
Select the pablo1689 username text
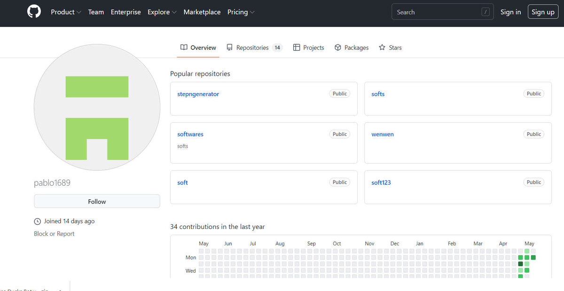coord(52,183)
